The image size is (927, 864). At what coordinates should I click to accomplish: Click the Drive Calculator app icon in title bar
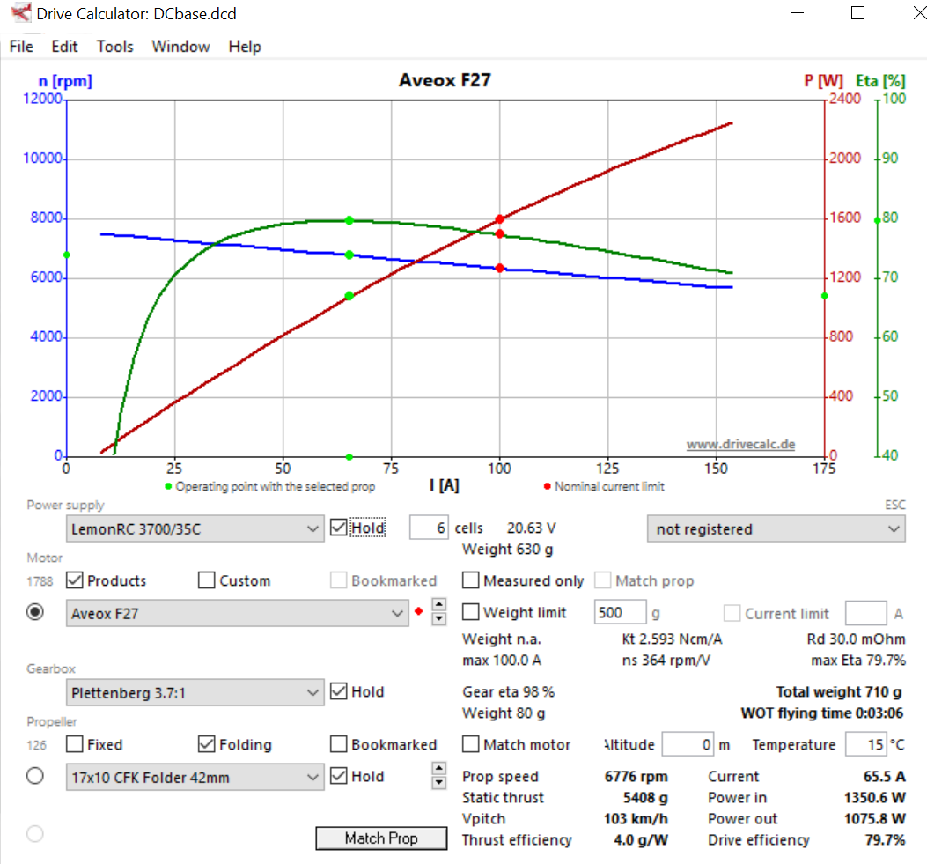tap(21, 12)
